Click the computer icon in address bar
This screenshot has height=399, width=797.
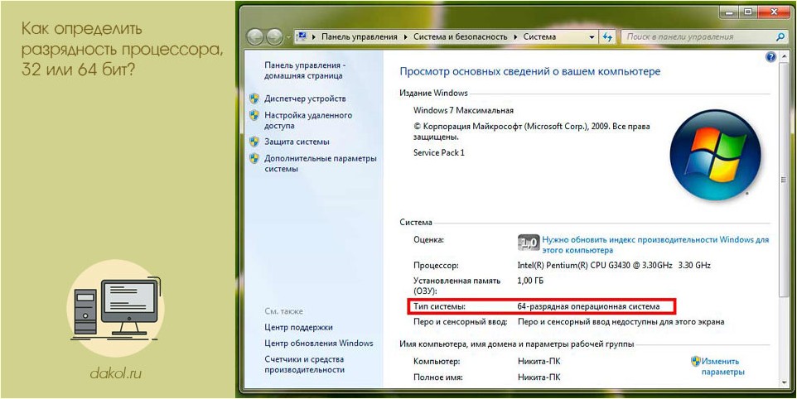(302, 36)
